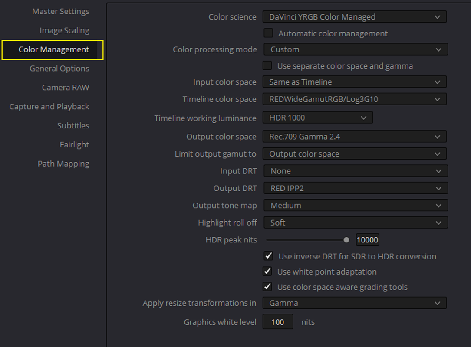The width and height of the screenshot is (471, 347).
Task: Open the Subtitles settings
Action: tap(73, 125)
